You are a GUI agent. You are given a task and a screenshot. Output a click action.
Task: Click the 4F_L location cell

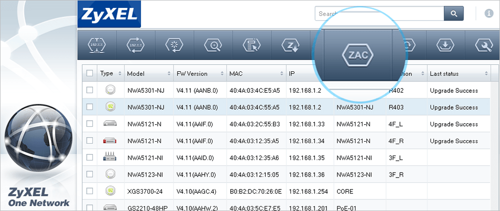pyautogui.click(x=395, y=124)
